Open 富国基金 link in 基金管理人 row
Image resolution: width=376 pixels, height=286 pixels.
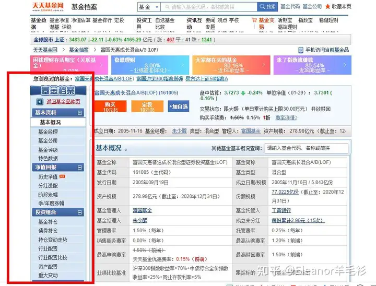point(142,210)
